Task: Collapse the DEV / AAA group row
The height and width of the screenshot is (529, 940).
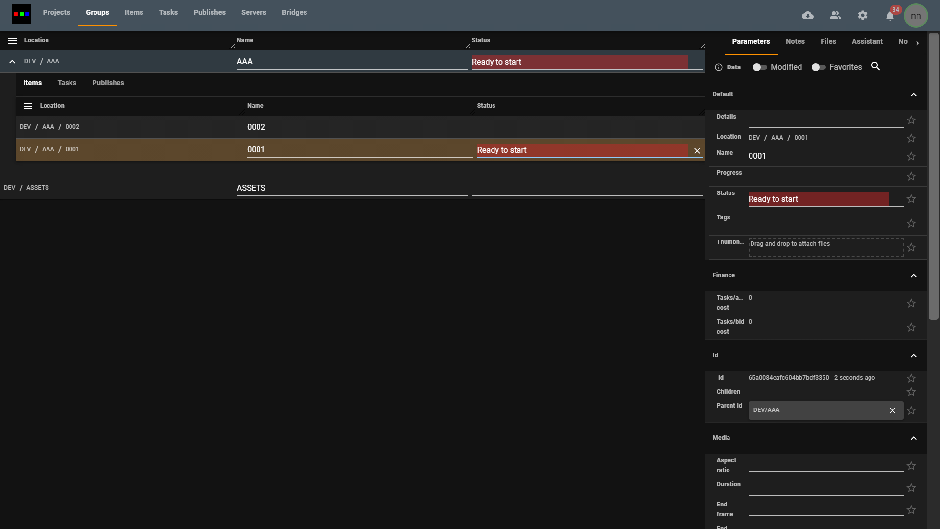Action: point(12,62)
